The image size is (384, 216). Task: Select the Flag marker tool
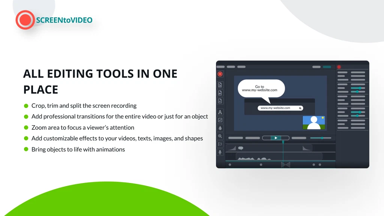220,144
